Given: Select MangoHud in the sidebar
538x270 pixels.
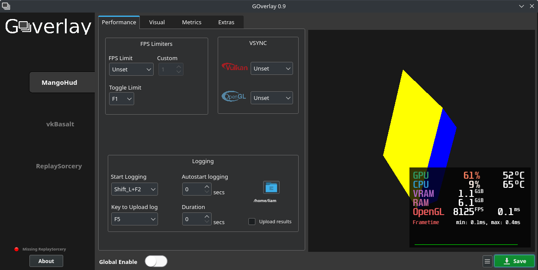Looking at the screenshot, I should click(x=62, y=82).
